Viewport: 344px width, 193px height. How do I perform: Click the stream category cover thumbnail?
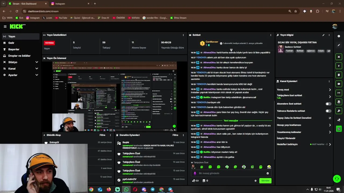(x=281, y=49)
